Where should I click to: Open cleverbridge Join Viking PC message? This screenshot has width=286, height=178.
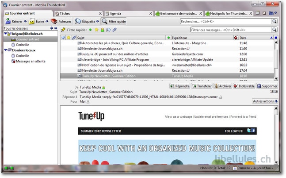coord(167,60)
